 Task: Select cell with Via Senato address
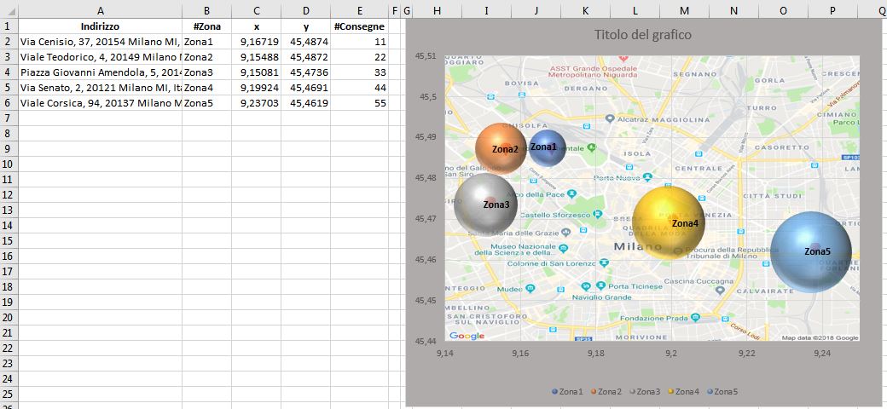[x=100, y=87]
